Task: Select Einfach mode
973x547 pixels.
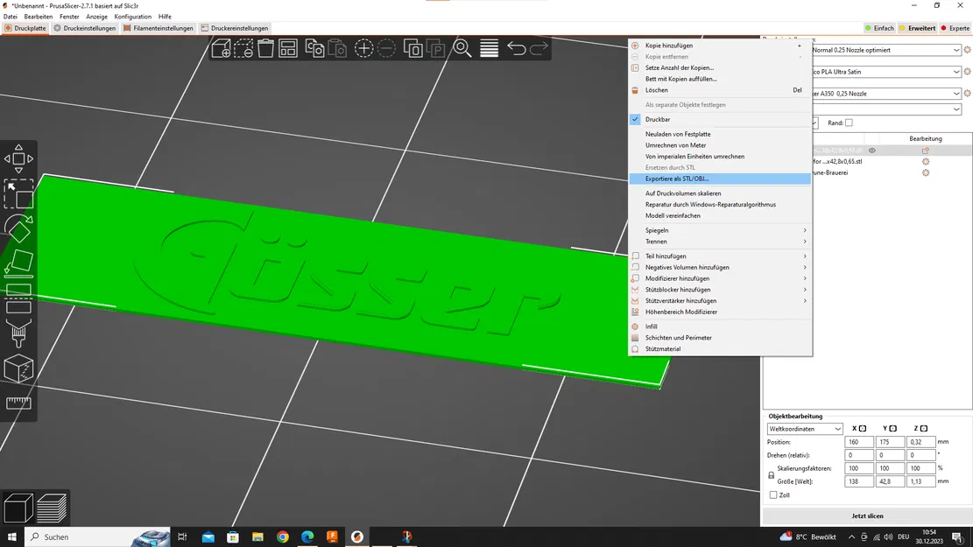Action: [879, 28]
